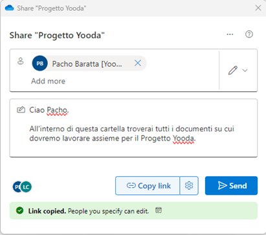Open the more options ellipsis menu

(x=230, y=34)
